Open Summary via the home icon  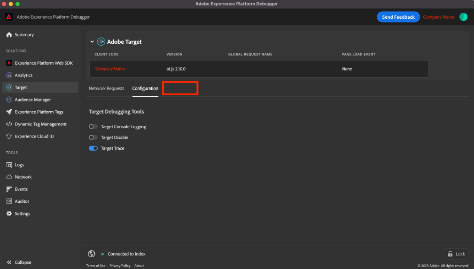coord(9,35)
